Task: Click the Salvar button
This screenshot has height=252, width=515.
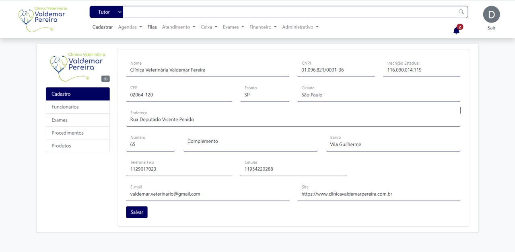Action: pos(137,212)
